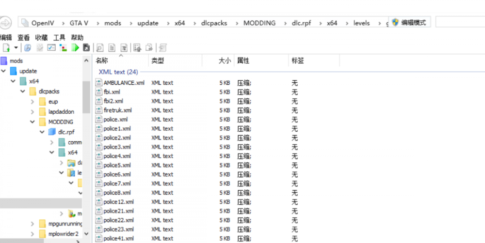485x243 pixels.
Task: Select the mods tree item
Action: click(x=16, y=61)
